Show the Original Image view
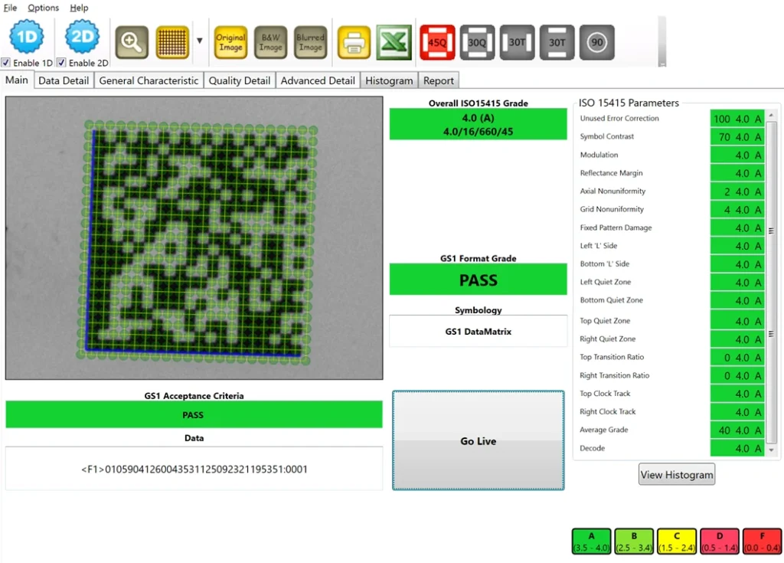784x563 pixels. click(x=230, y=42)
